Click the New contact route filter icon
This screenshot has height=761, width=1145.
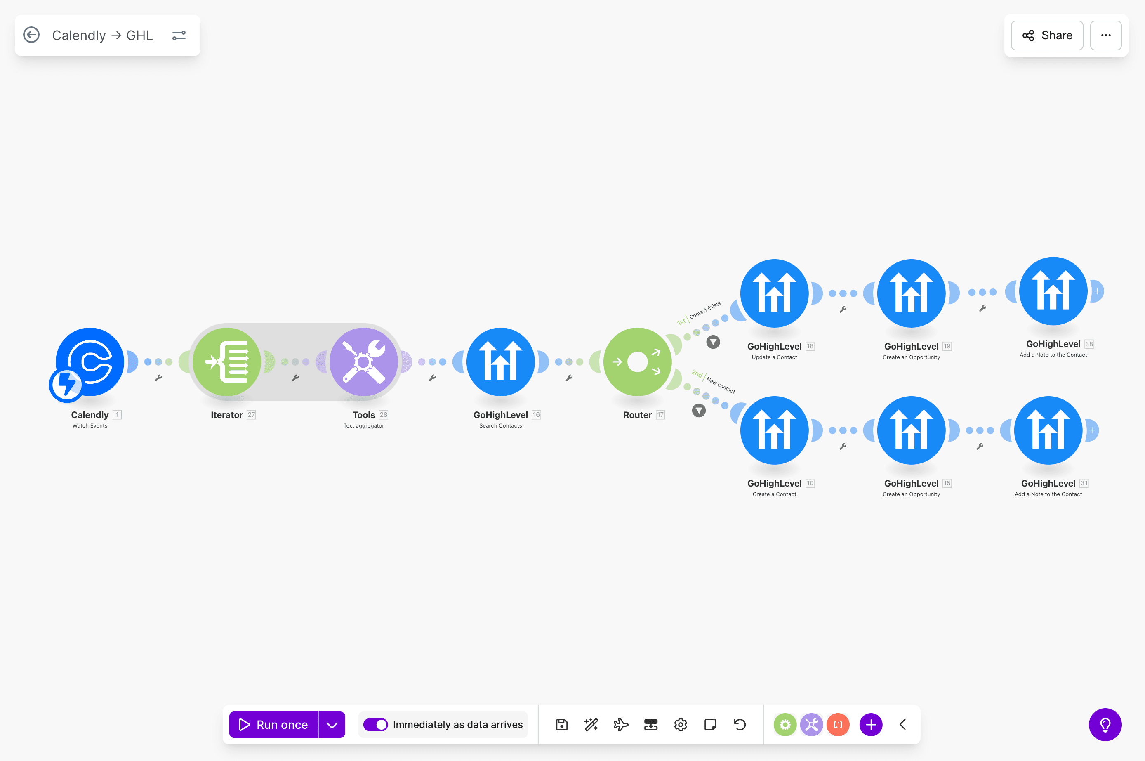coord(699,411)
